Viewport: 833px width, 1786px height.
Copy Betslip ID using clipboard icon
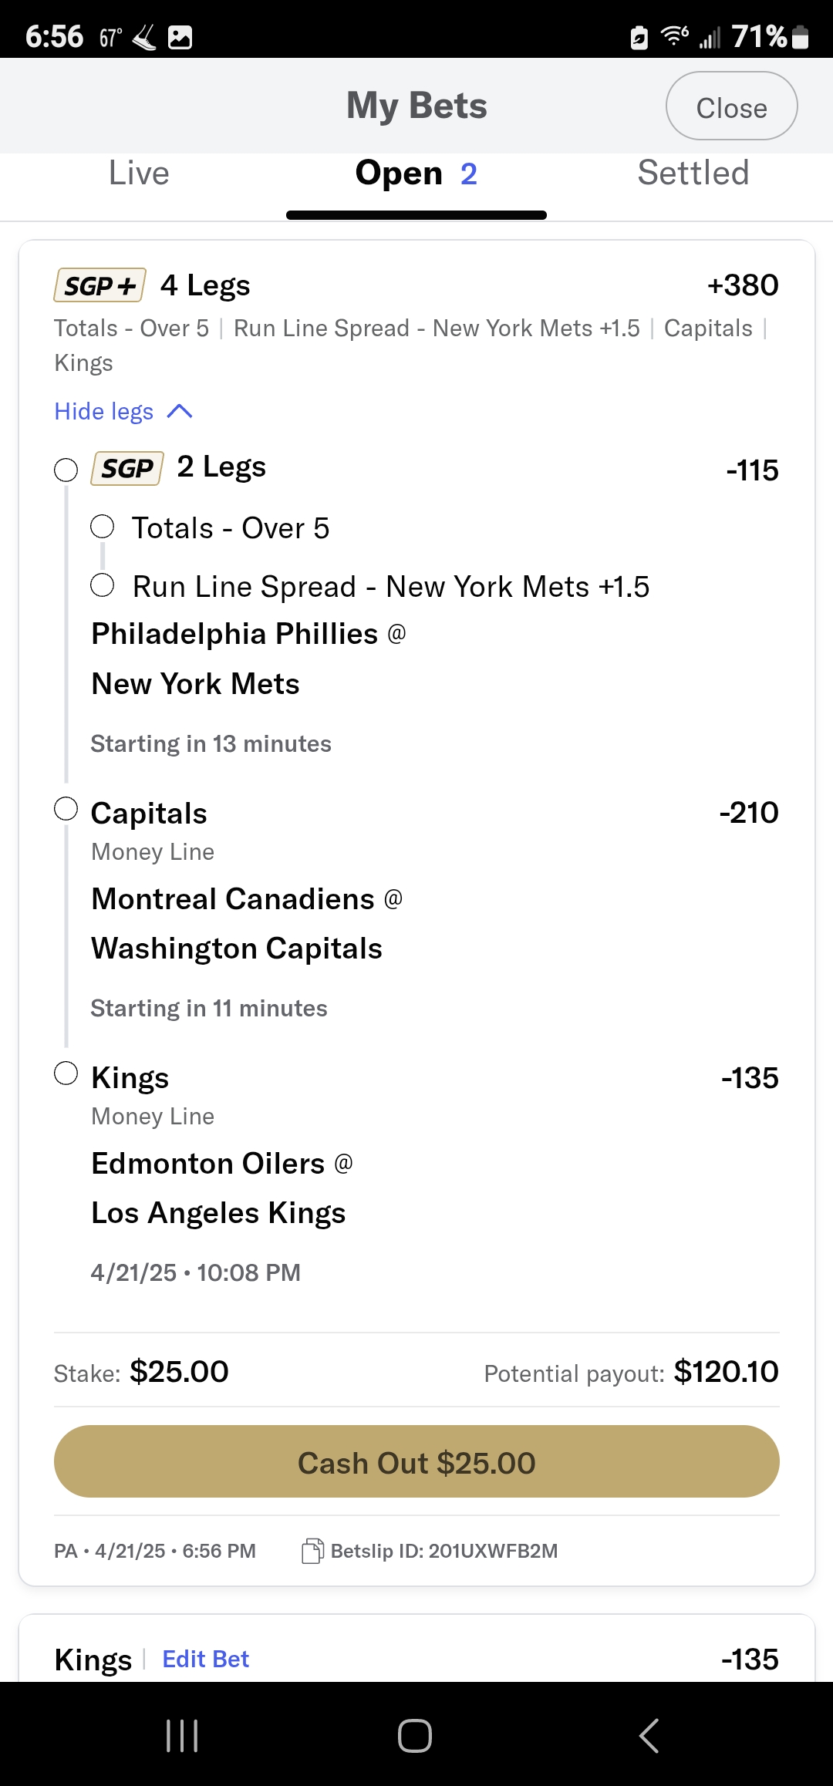click(x=312, y=1551)
